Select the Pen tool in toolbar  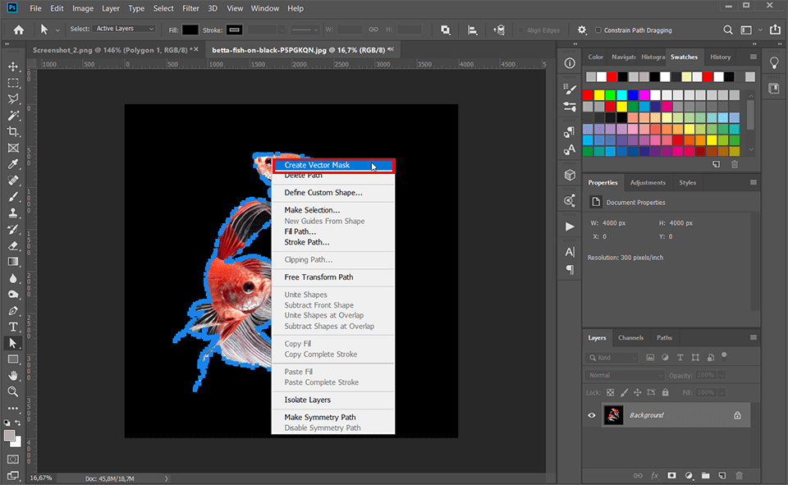coord(14,311)
